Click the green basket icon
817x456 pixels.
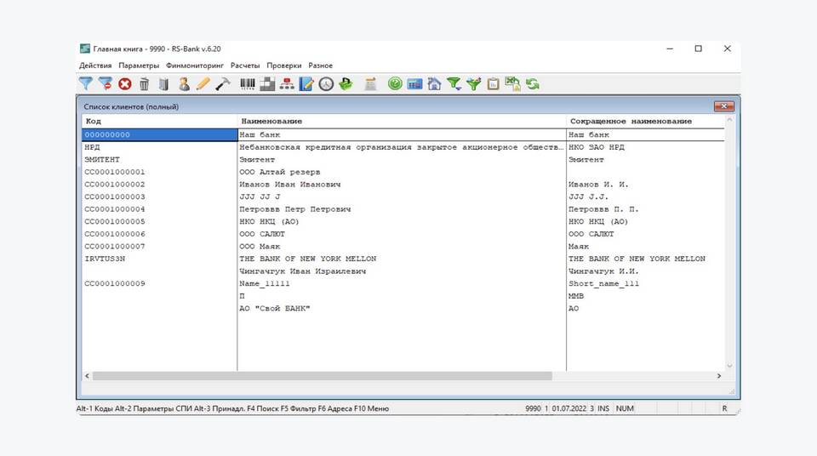click(x=346, y=84)
